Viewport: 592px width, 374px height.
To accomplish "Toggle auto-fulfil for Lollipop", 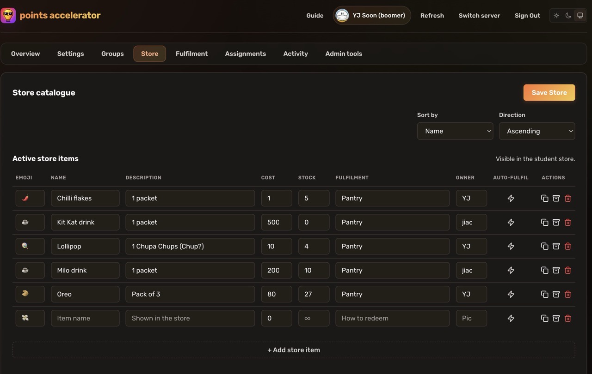I will pyautogui.click(x=511, y=246).
